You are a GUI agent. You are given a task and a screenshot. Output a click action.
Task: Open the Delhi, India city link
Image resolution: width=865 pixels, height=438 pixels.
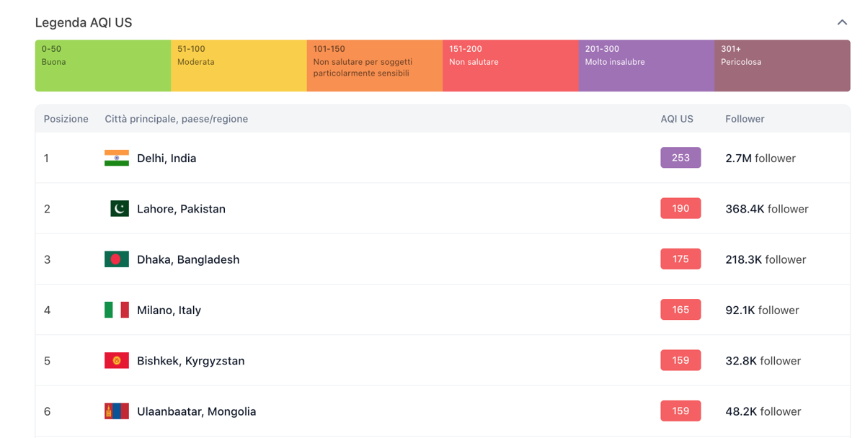pyautogui.click(x=167, y=158)
